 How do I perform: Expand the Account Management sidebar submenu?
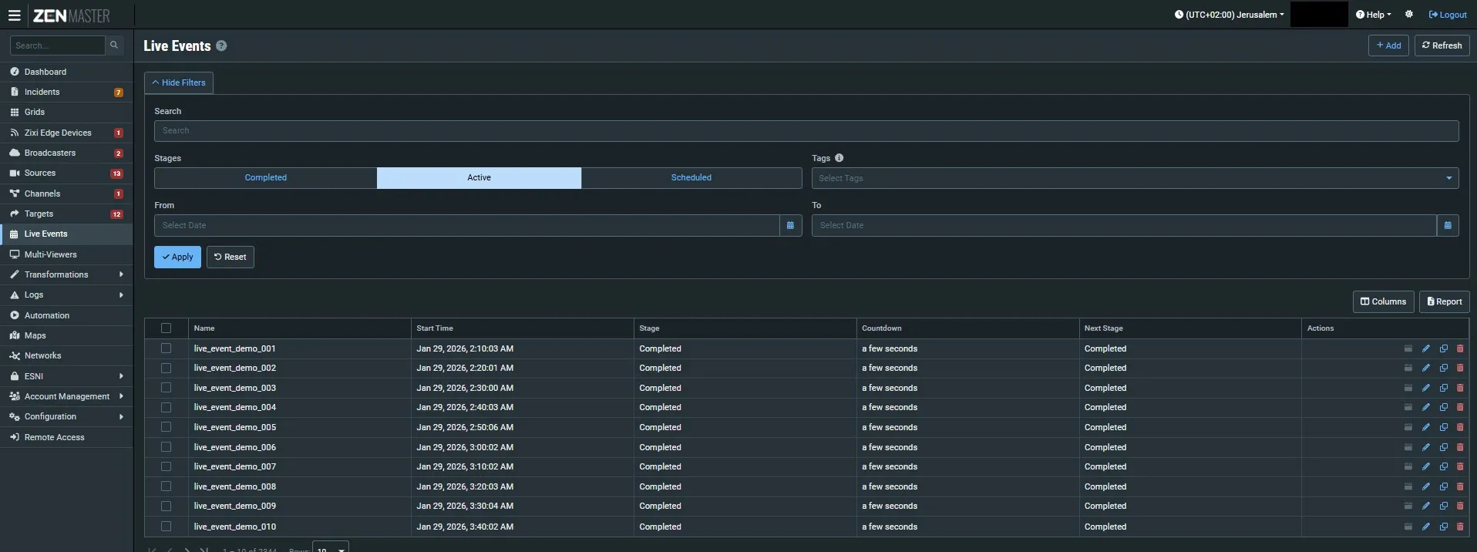point(66,396)
